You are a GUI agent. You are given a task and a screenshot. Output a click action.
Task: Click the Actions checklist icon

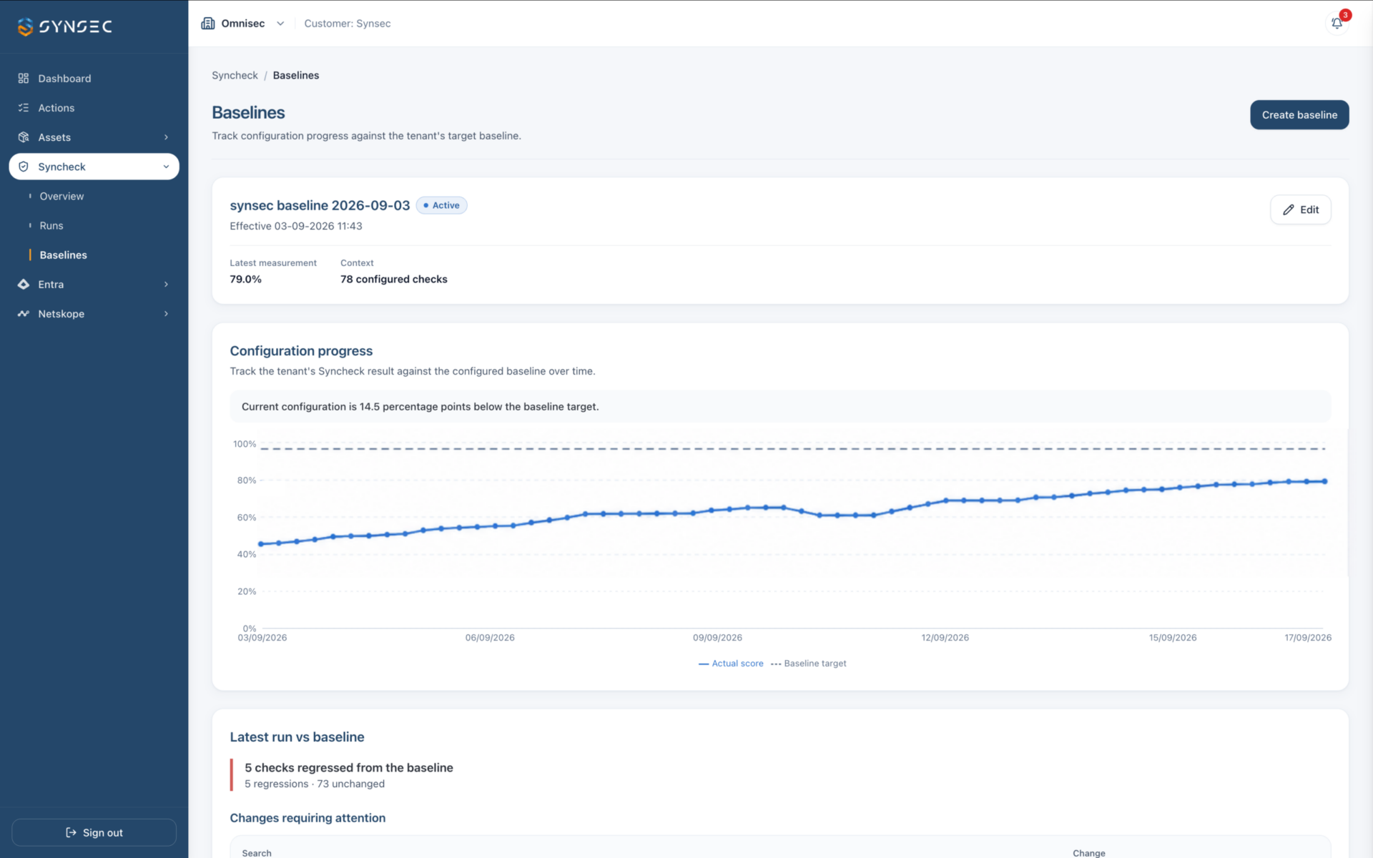(24, 107)
